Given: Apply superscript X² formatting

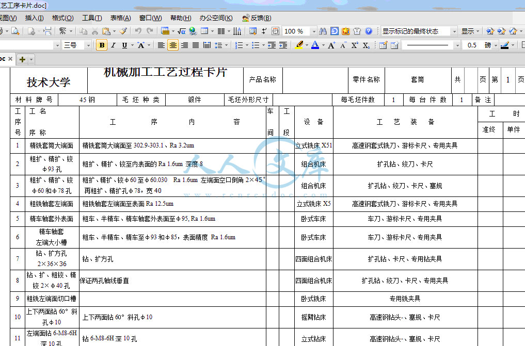Looking at the screenshot, I should point(355,45).
